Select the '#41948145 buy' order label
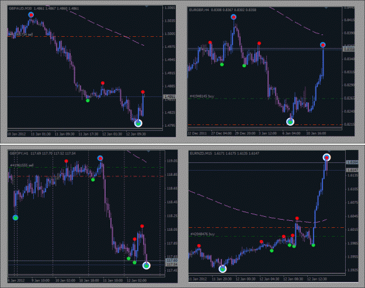This screenshot has width=365, height=288. (x=202, y=96)
